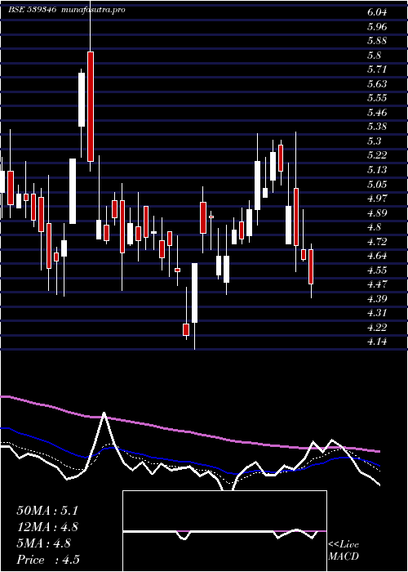Click the 4.22 price axis label
Screen dimensions: 408x572
point(377,327)
